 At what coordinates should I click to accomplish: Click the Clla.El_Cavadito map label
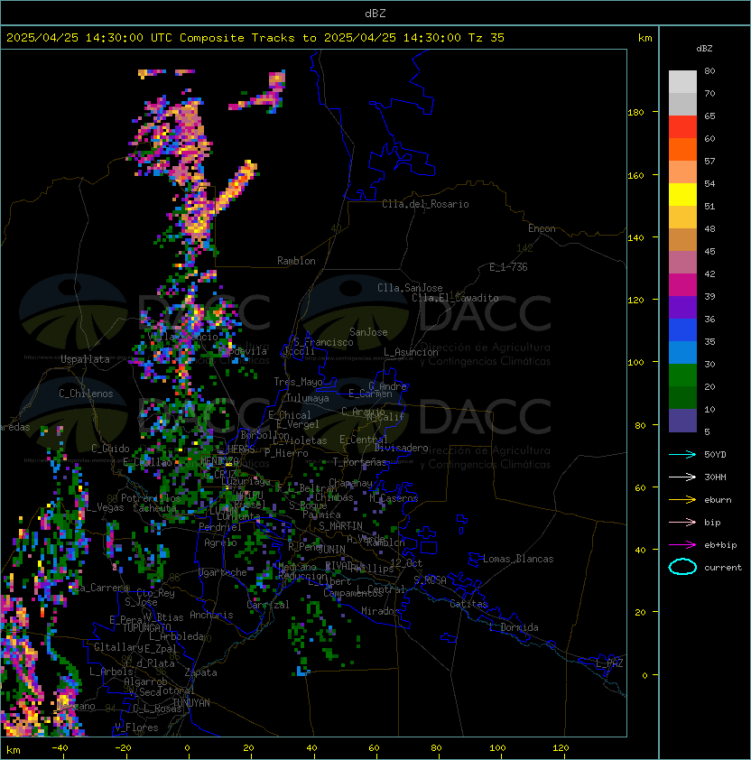tap(455, 298)
